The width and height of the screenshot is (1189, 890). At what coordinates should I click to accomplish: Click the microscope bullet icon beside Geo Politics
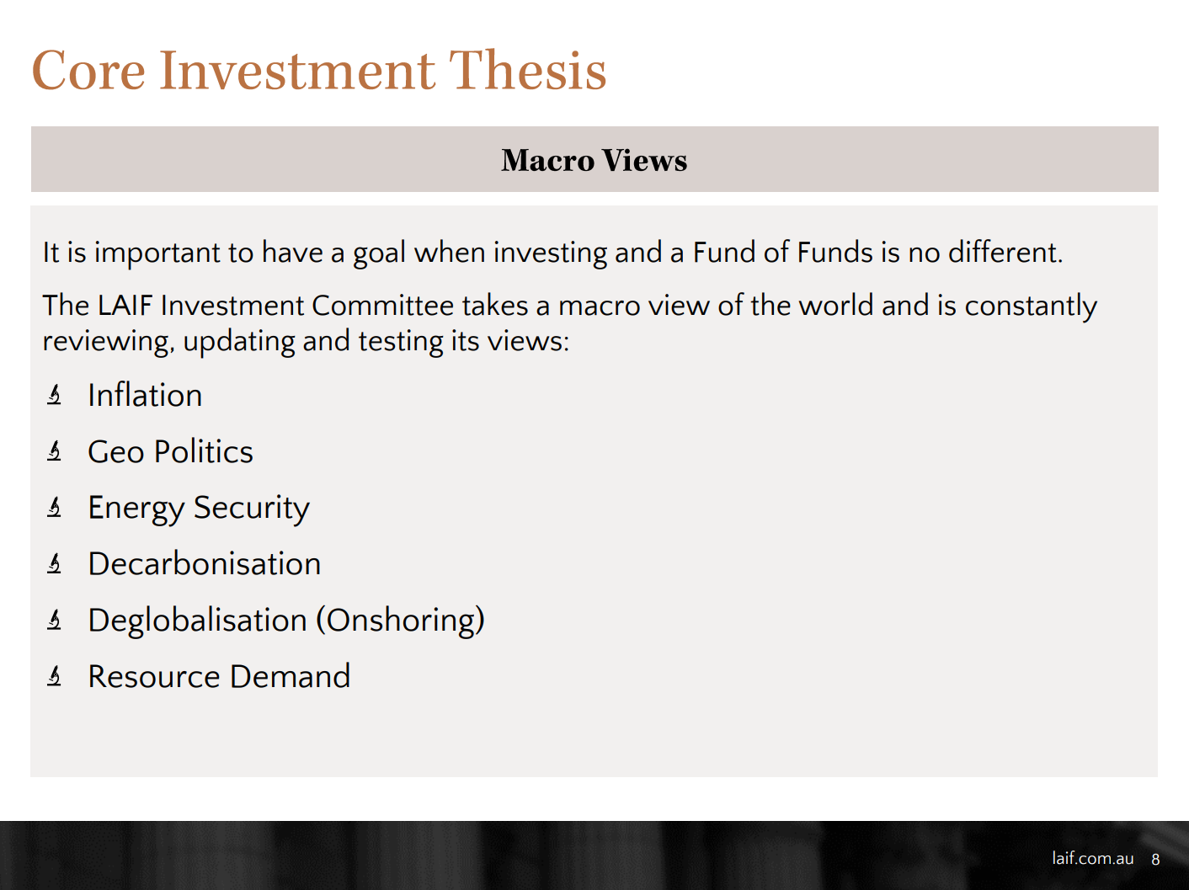click(x=55, y=451)
